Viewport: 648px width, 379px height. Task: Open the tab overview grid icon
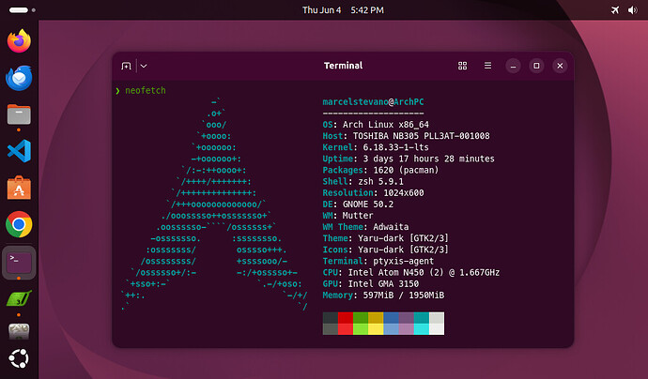click(x=462, y=66)
